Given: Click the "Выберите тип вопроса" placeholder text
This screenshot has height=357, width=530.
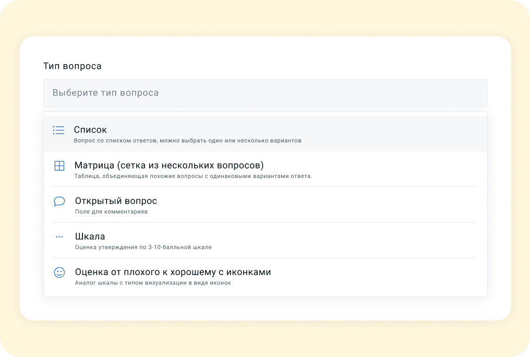Looking at the screenshot, I should point(105,93).
